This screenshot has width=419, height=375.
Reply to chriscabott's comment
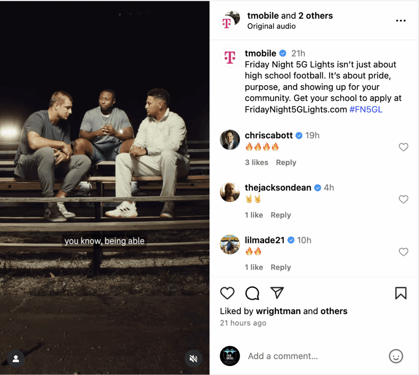(286, 163)
